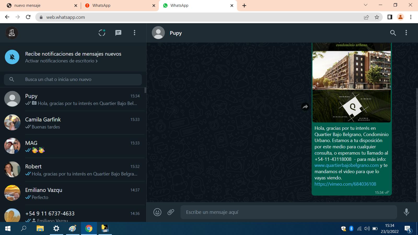Open the www.quartierbajobelgrano.com link
This screenshot has height=235, width=418.
pyautogui.click(x=346, y=165)
